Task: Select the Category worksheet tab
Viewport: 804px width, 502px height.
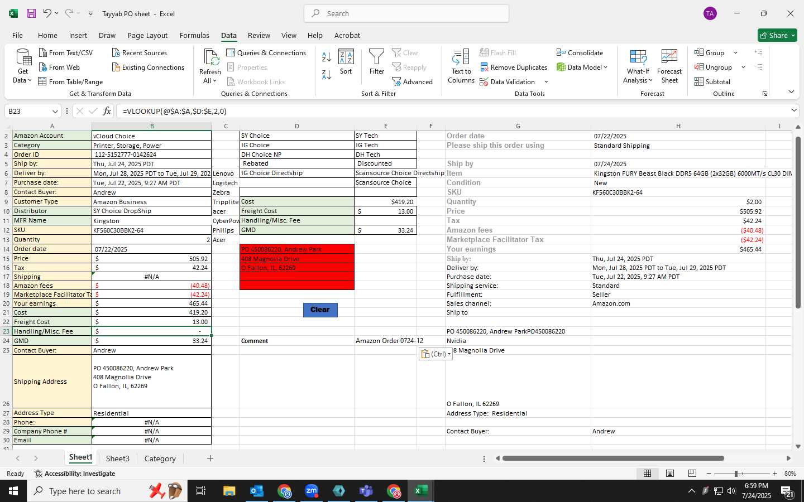Action: (160, 458)
